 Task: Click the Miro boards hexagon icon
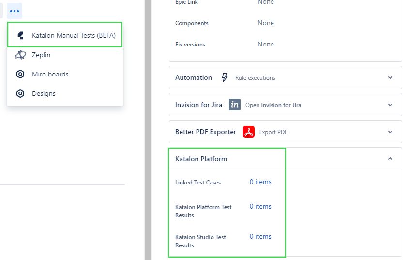click(x=20, y=74)
